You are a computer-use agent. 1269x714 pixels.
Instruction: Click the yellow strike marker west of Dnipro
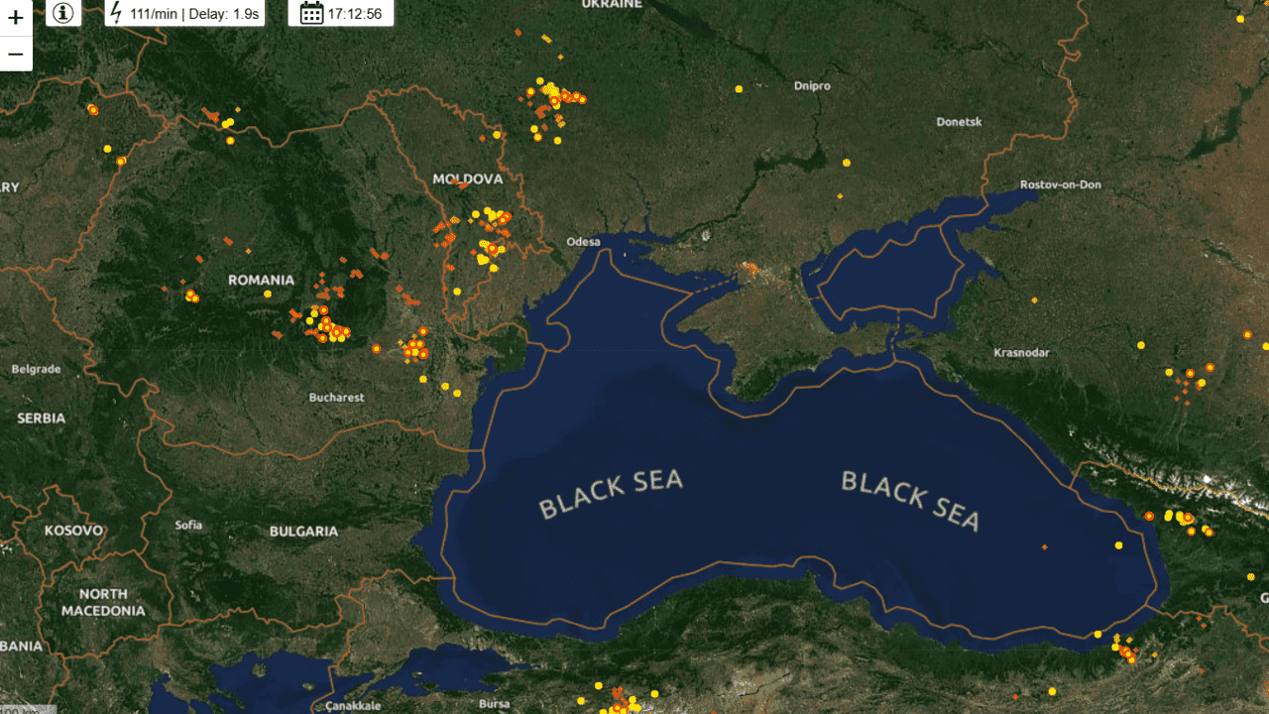pyautogui.click(x=739, y=89)
